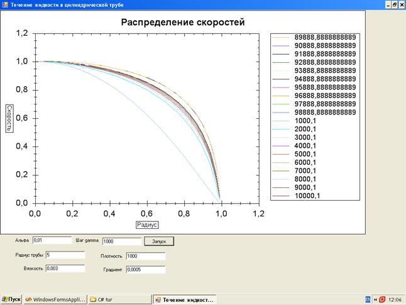Screen dimensions: 406x305
Task: Click into the Плотность input
Action: coord(145,256)
